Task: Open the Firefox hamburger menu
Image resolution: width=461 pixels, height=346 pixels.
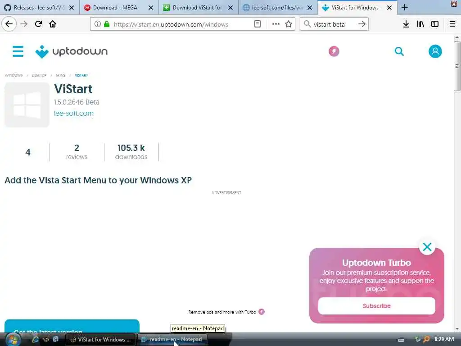Action: coord(452,24)
